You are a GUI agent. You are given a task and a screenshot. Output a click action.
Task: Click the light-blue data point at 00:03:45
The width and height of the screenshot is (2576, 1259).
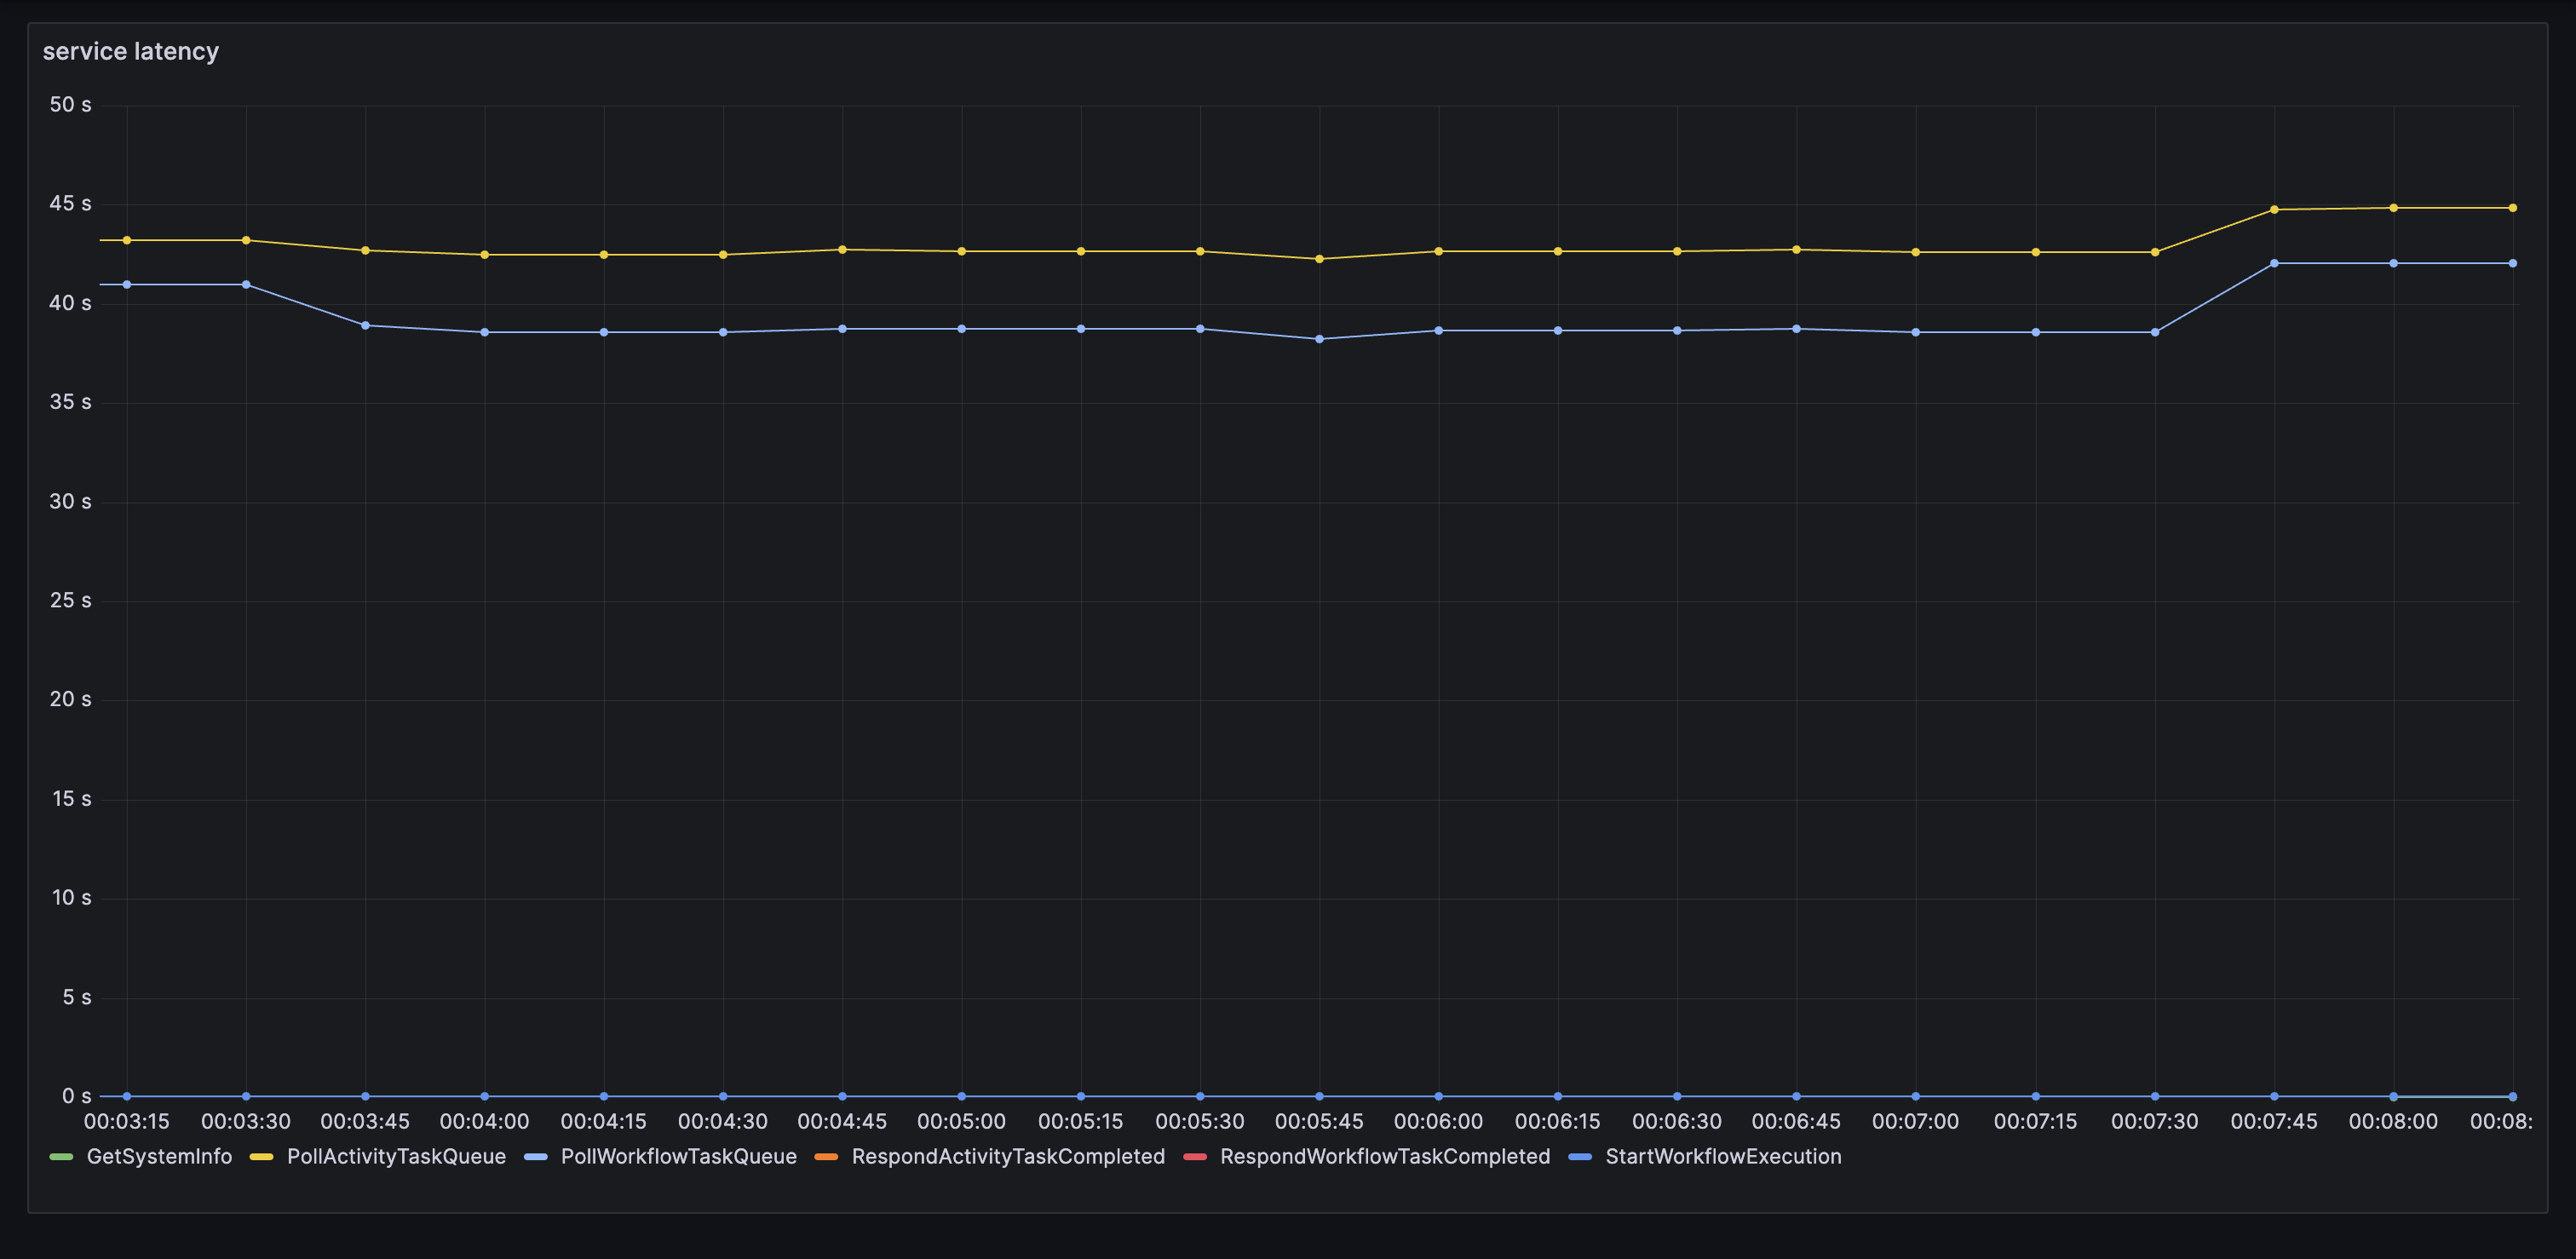(365, 326)
